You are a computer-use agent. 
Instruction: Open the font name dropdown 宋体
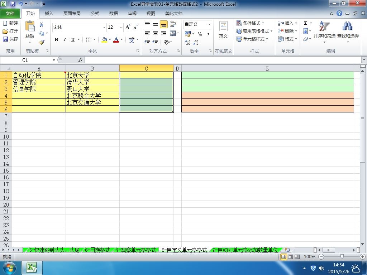pyautogui.click(x=104, y=27)
